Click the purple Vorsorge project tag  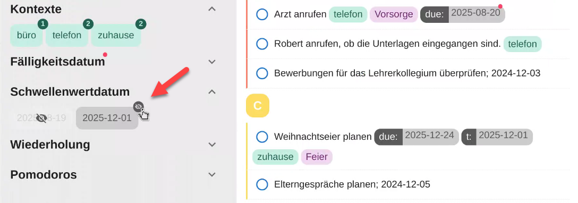[394, 14]
